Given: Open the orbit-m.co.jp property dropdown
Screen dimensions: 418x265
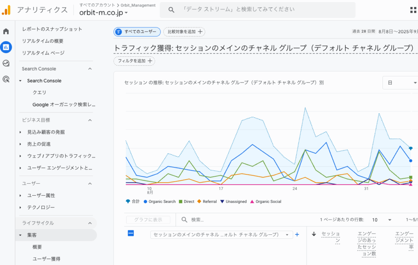Looking at the screenshot, I should 104,12.
